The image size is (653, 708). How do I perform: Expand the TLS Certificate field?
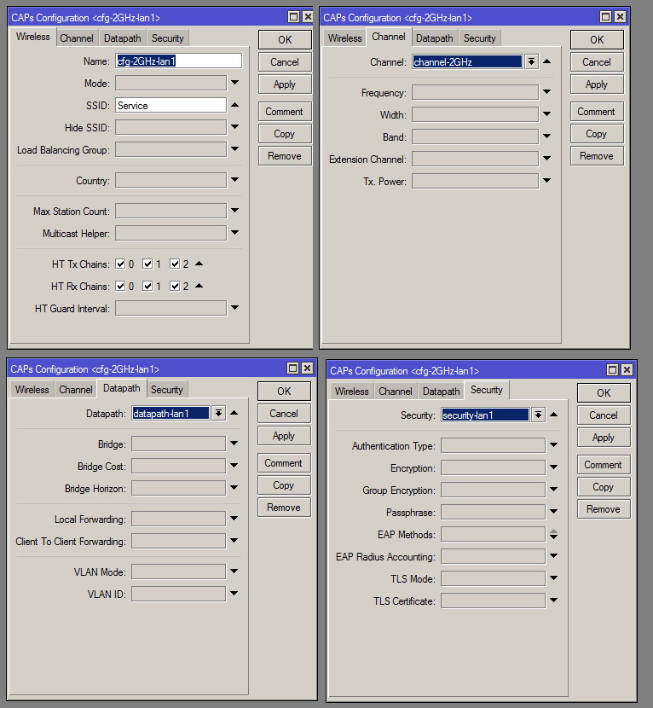[554, 600]
